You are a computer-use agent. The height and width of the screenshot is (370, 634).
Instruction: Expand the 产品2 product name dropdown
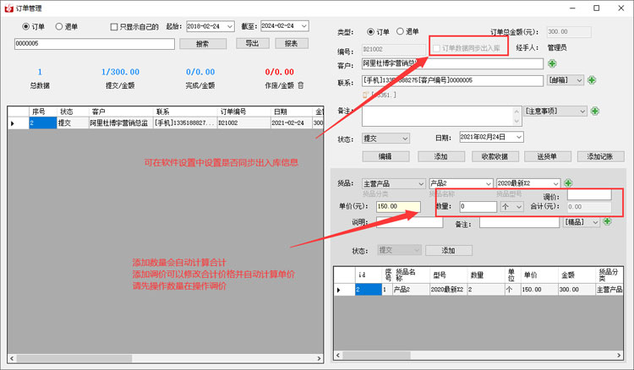488,184
